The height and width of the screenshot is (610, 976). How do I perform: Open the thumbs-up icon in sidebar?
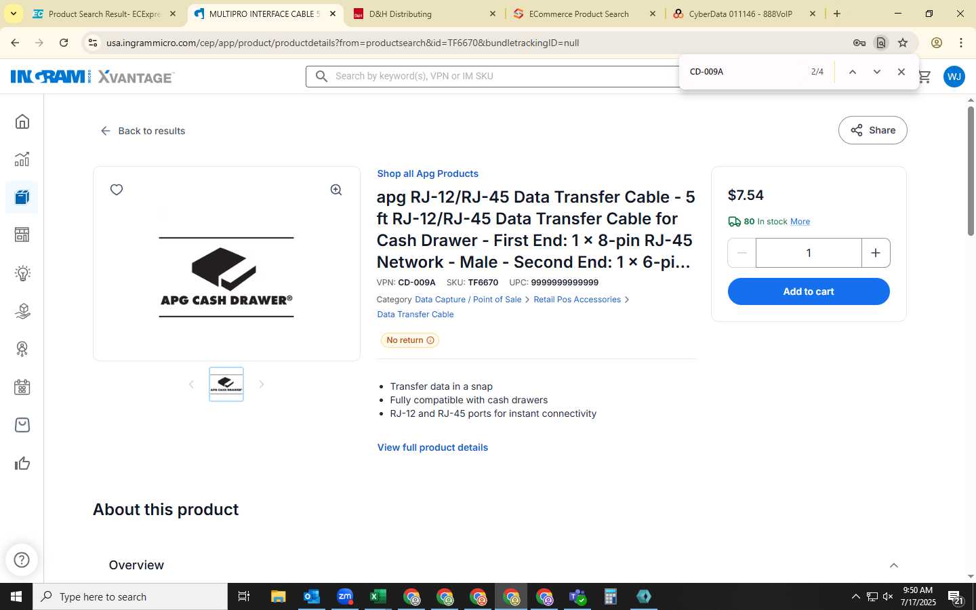[22, 464]
